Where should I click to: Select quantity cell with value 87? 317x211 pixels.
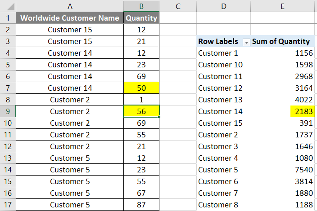coord(141,205)
